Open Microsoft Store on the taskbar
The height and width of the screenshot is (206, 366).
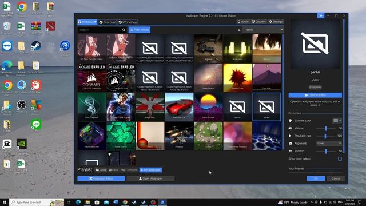97,202
